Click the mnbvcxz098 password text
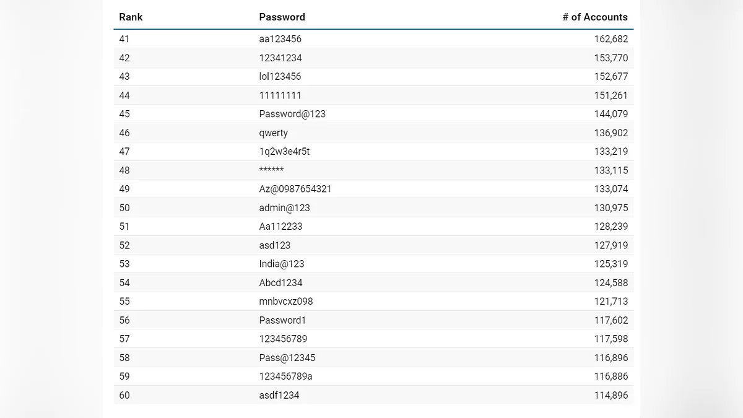743x418 pixels. (x=285, y=302)
